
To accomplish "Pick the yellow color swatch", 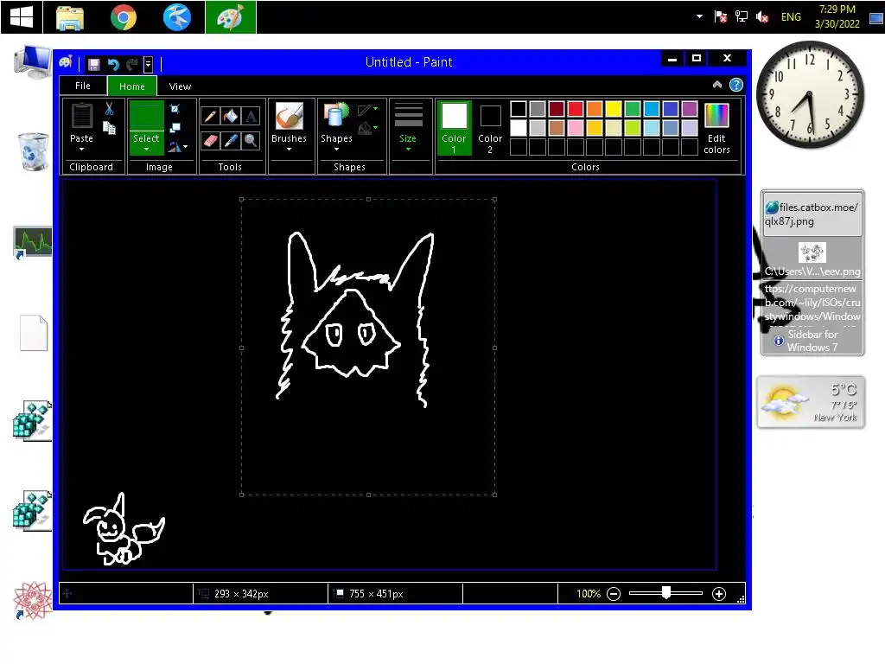I will click(x=614, y=109).
